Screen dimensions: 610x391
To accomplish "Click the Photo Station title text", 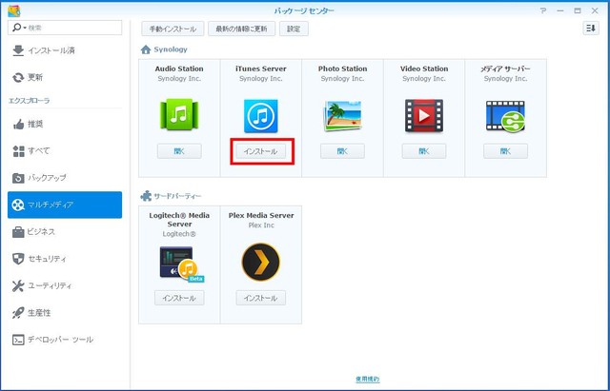I will click(342, 68).
